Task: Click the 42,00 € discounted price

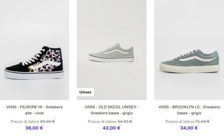Action: (112, 128)
